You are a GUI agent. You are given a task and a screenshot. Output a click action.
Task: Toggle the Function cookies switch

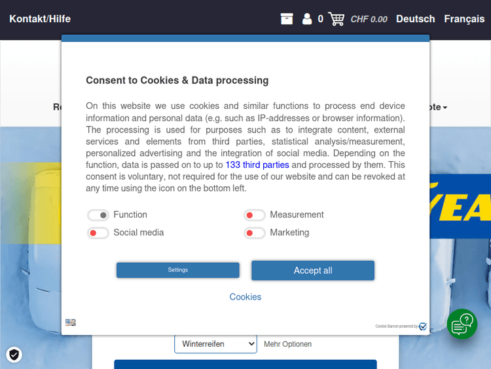[98, 215]
